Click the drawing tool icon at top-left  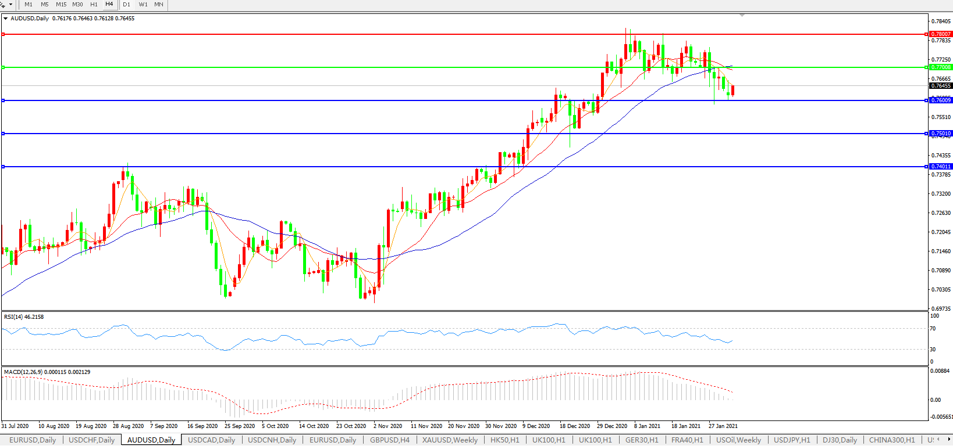(3, 5)
